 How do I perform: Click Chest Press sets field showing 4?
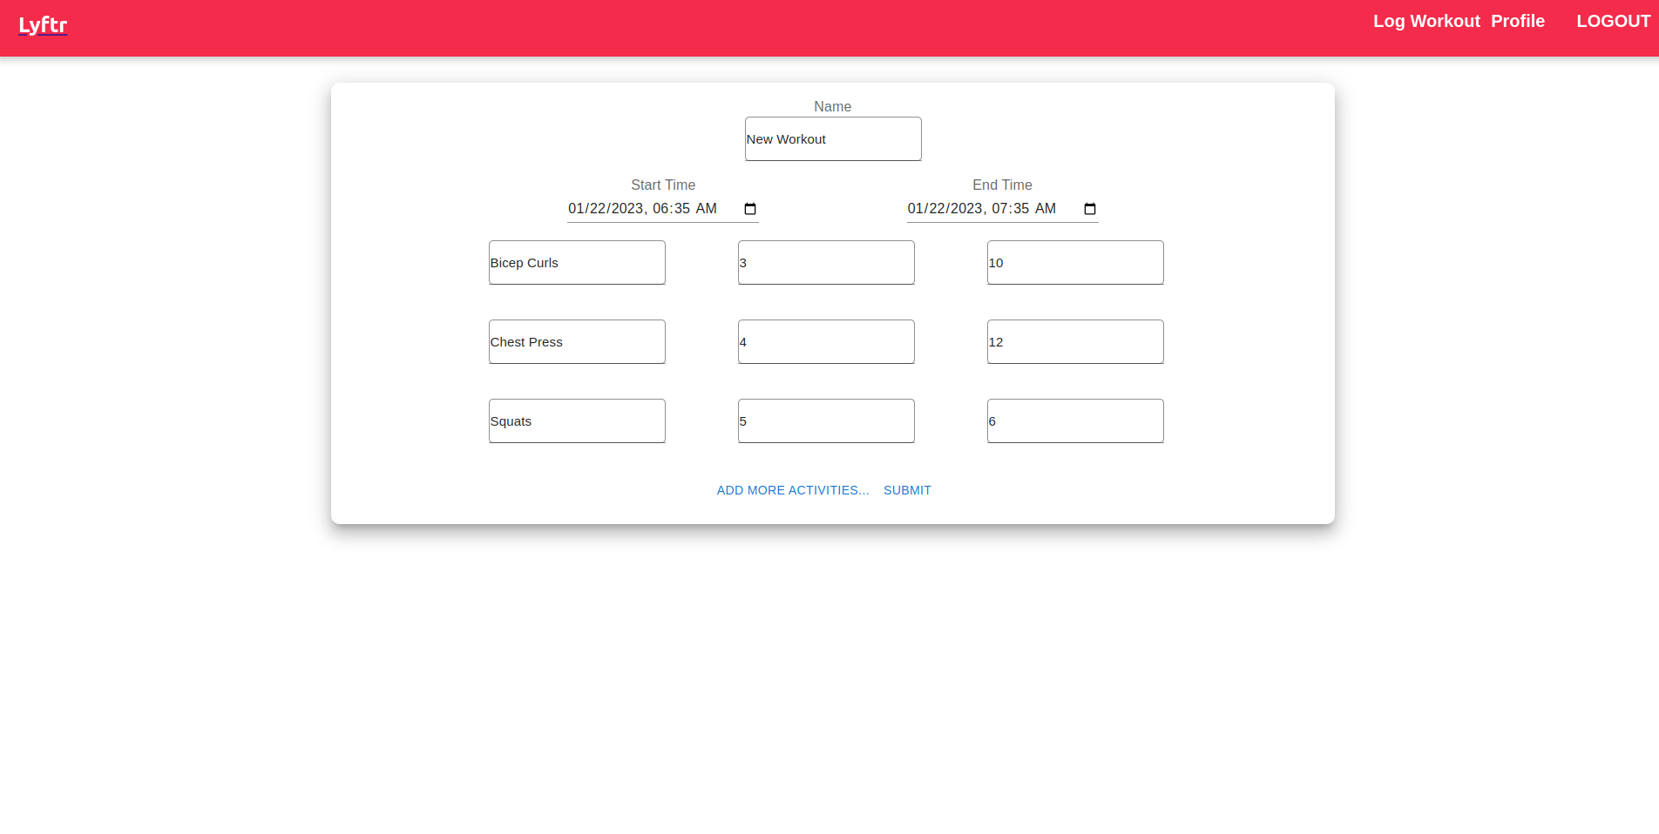point(826,342)
